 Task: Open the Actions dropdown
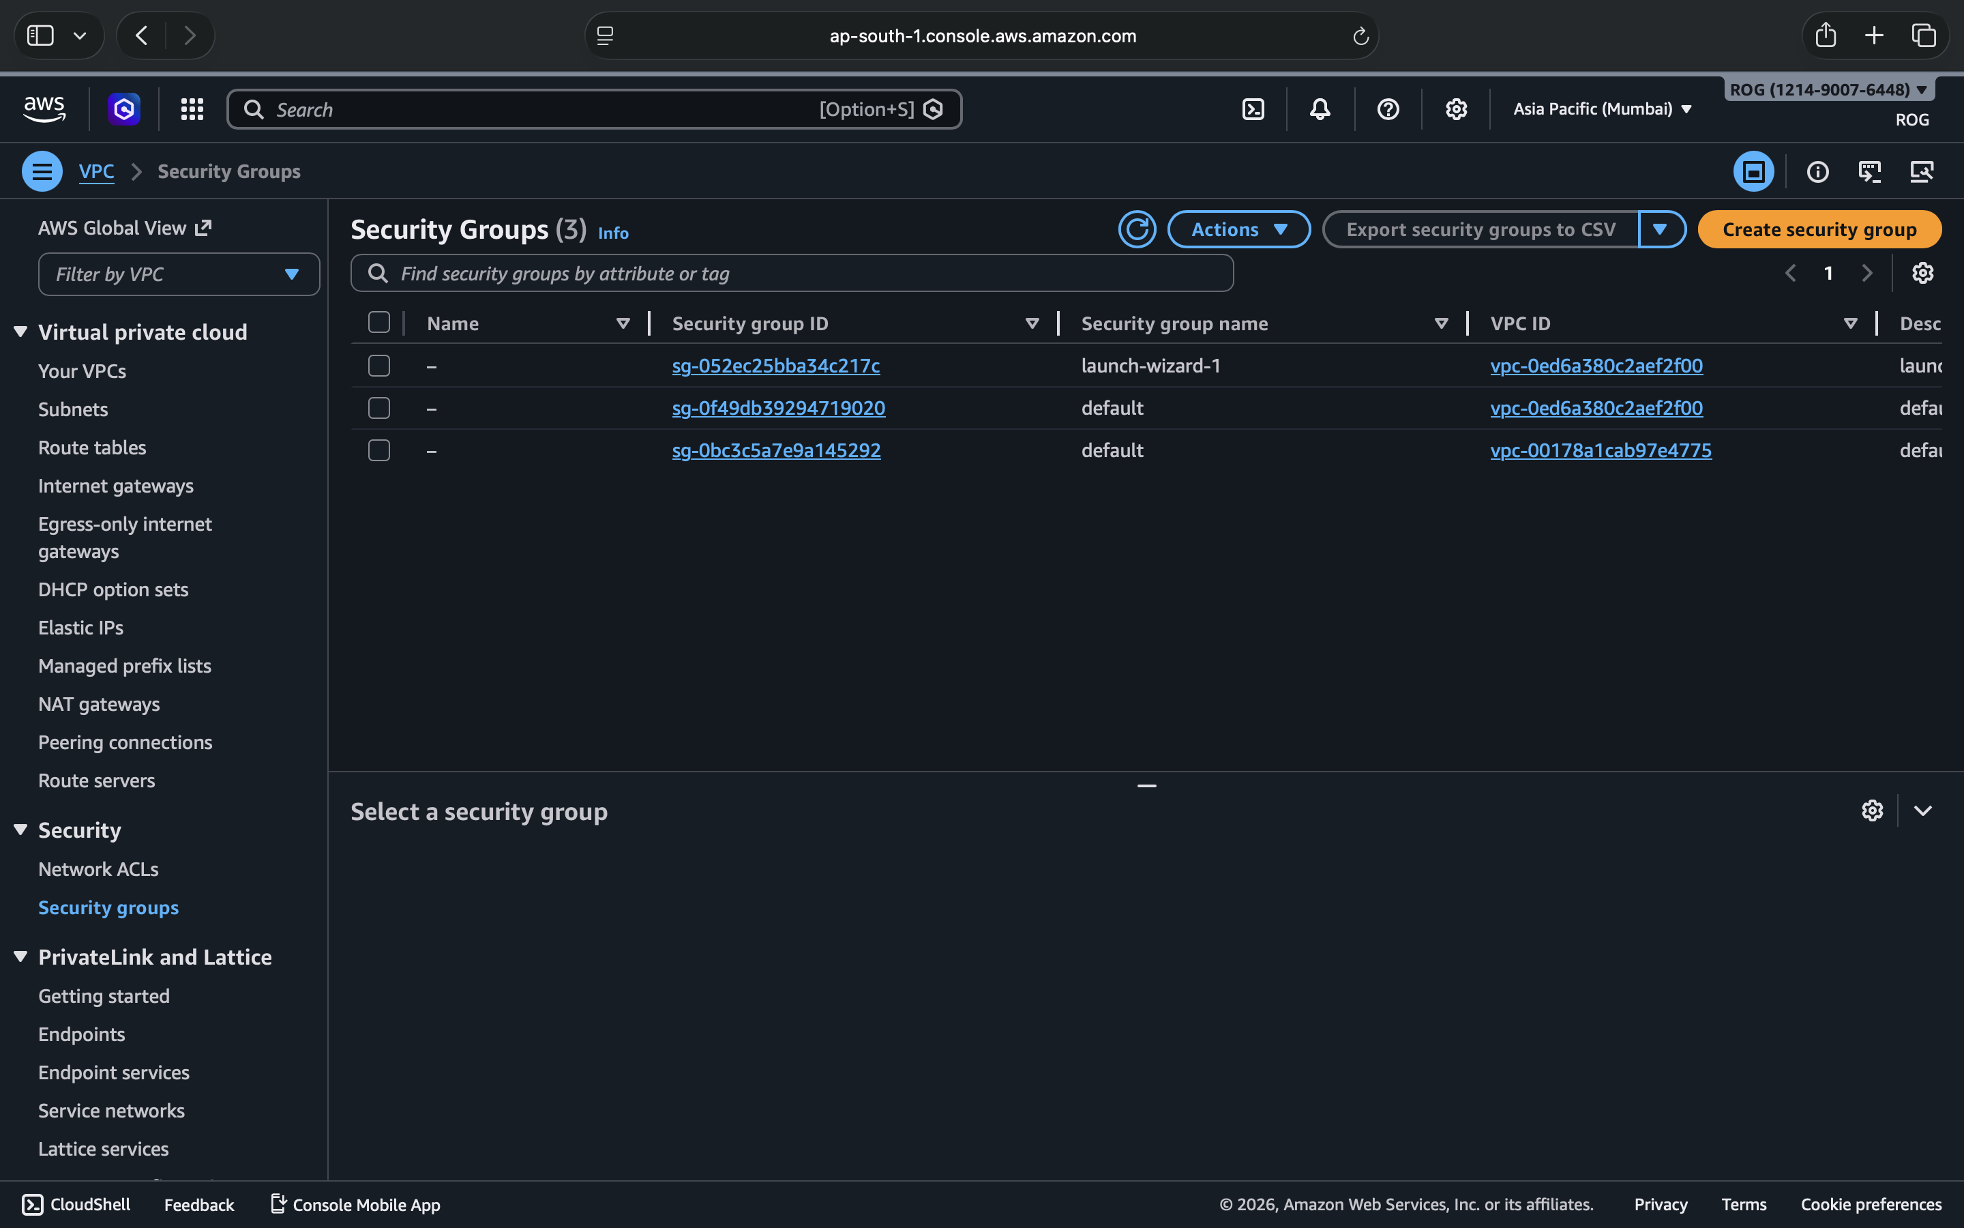[1238, 230]
